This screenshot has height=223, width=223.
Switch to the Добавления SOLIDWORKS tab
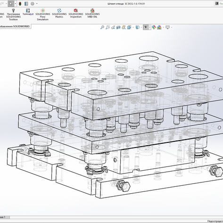[x=15, y=26]
